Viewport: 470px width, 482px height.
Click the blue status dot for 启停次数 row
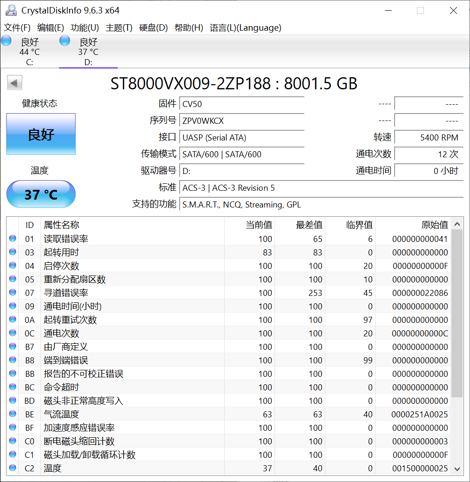click(x=13, y=265)
